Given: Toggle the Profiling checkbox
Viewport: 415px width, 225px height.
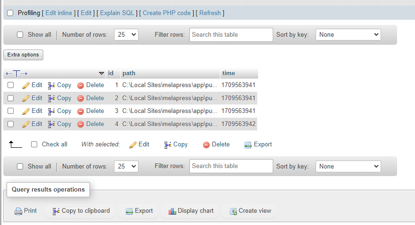Looking at the screenshot, I should point(10,13).
